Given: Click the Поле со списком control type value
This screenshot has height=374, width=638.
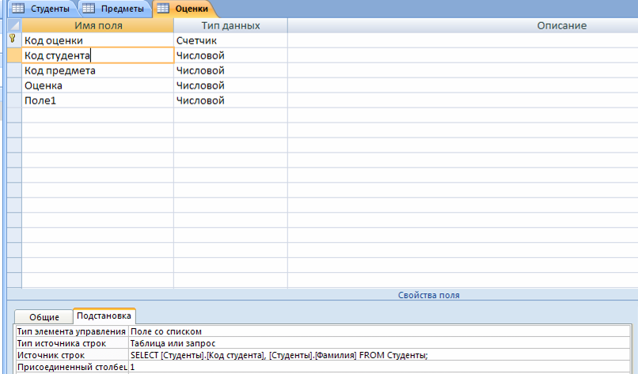Looking at the screenshot, I should click(380, 332).
